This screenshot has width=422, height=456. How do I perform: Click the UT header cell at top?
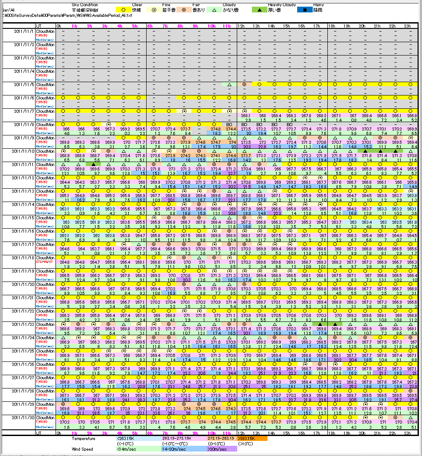(39, 26)
